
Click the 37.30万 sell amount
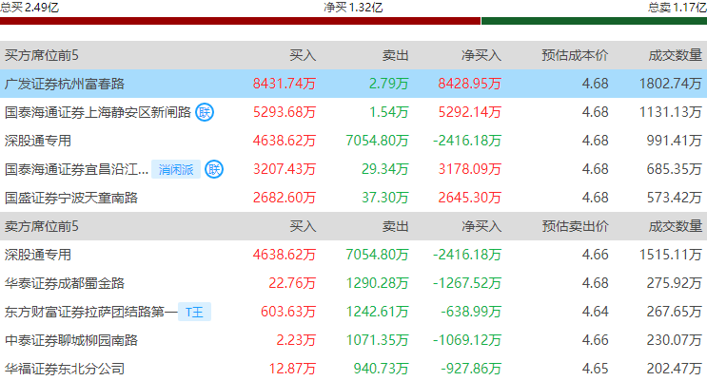click(385, 198)
